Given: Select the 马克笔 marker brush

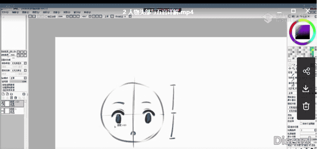Looking at the screenshot, I should pyautogui.click(x=292, y=79).
